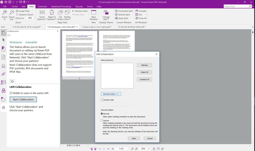
Task: Toggle Visible to users in same LAN
Action: tap(11, 93)
